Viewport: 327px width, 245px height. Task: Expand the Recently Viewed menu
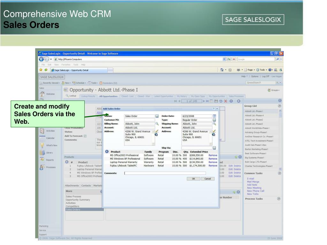coord(49,83)
